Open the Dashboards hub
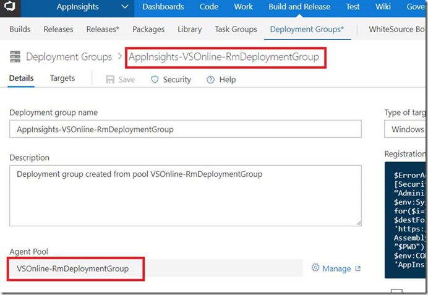 point(163,7)
